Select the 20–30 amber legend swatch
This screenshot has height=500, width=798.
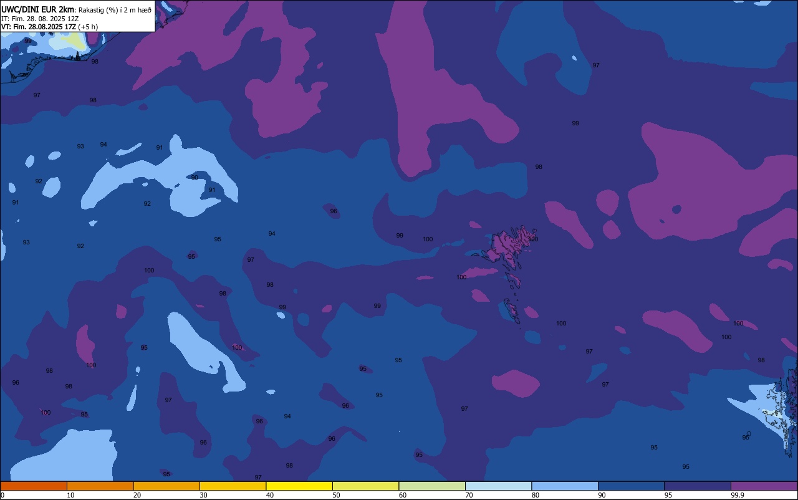tap(166, 486)
